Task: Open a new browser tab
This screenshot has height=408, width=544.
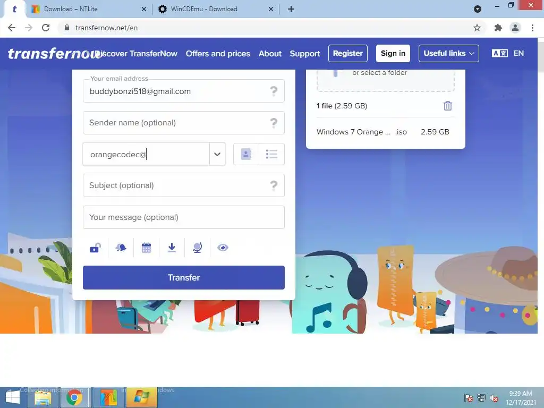Action: click(x=291, y=9)
